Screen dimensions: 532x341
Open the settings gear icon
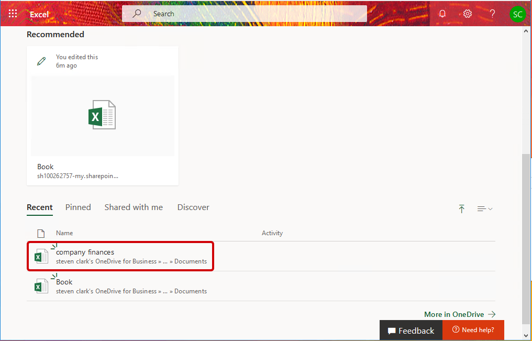click(x=468, y=14)
